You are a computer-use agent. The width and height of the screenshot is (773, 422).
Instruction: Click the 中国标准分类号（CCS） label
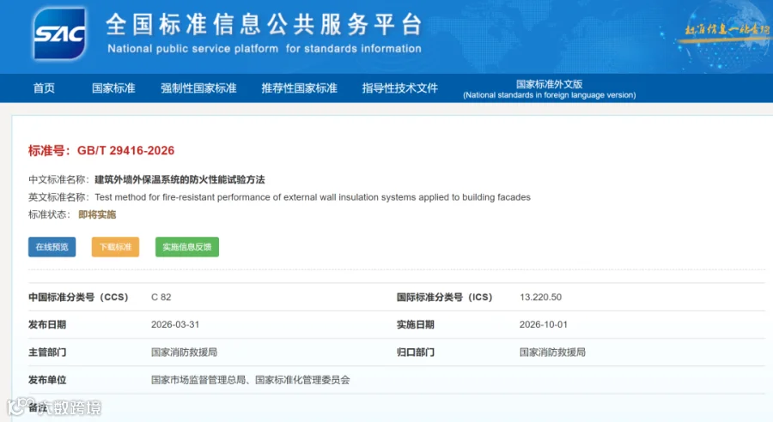(78, 297)
